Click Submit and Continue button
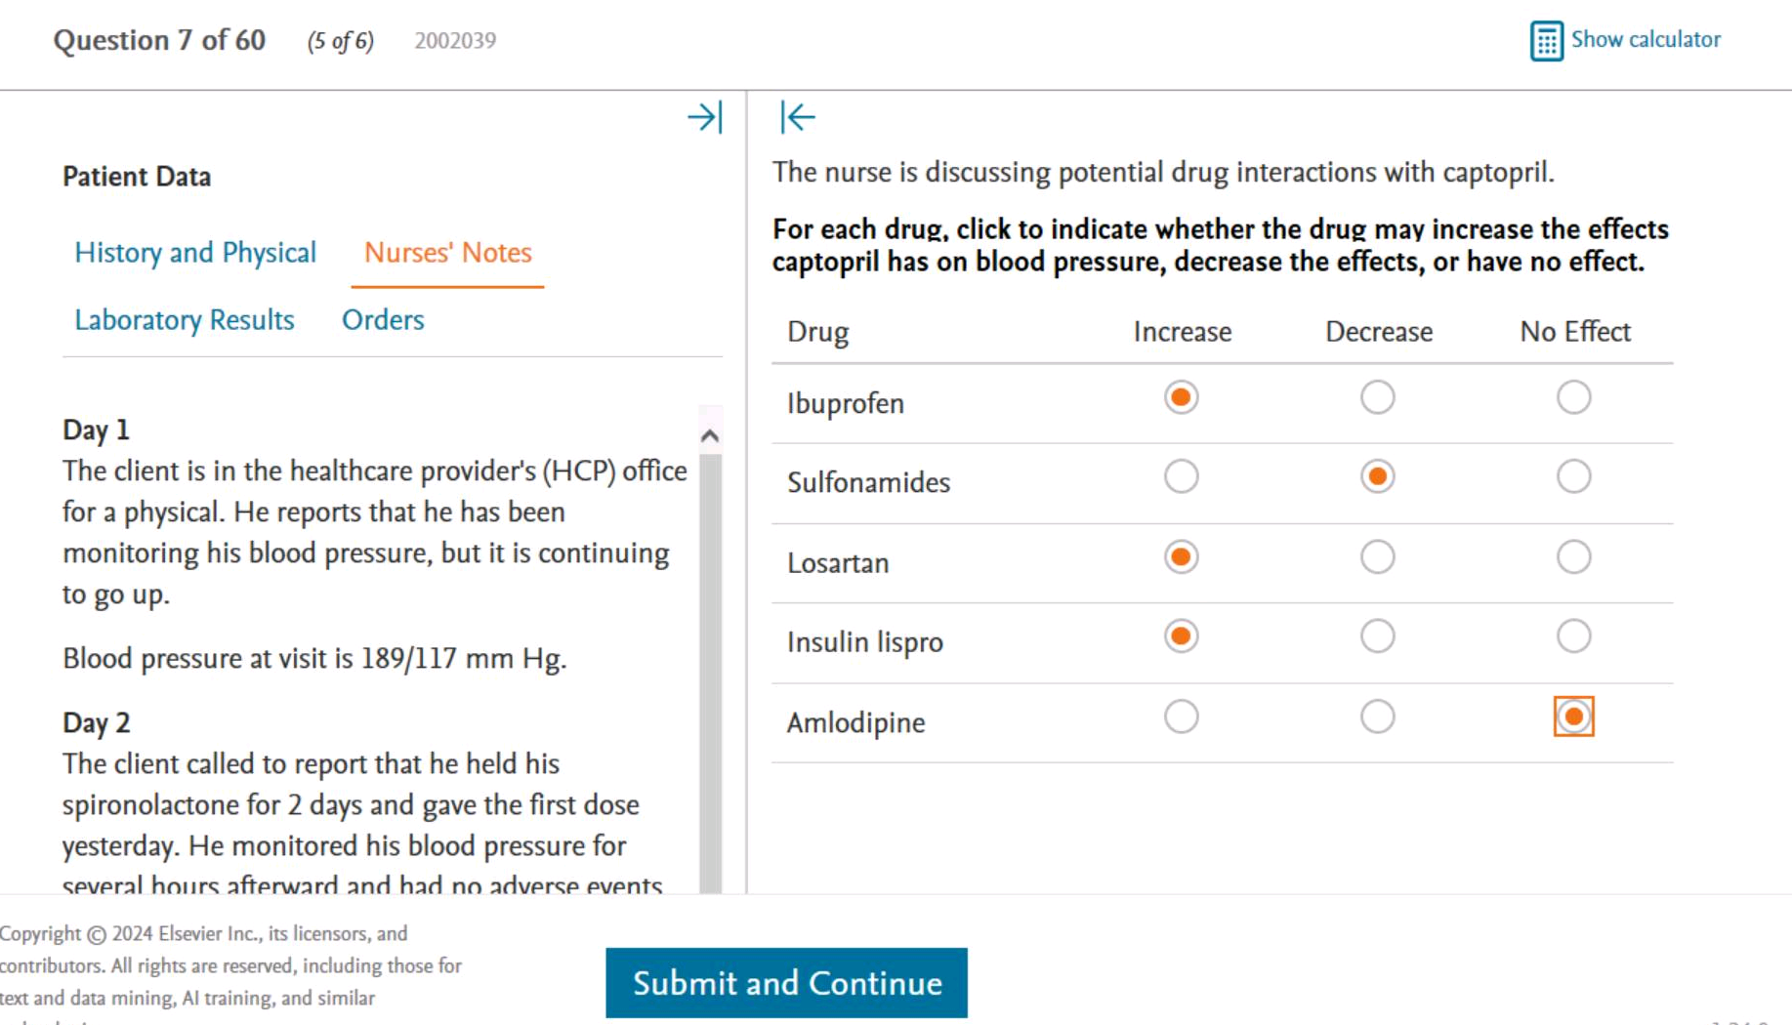The image size is (1792, 1025). pos(786,983)
